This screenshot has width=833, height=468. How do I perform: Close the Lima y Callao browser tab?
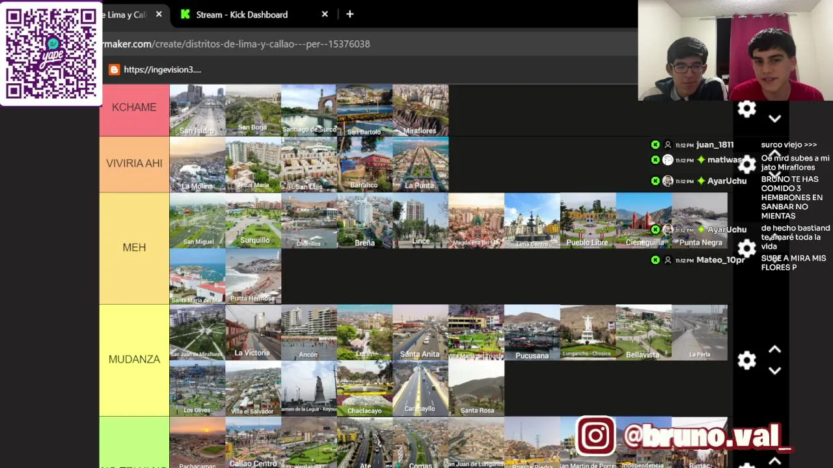click(159, 14)
